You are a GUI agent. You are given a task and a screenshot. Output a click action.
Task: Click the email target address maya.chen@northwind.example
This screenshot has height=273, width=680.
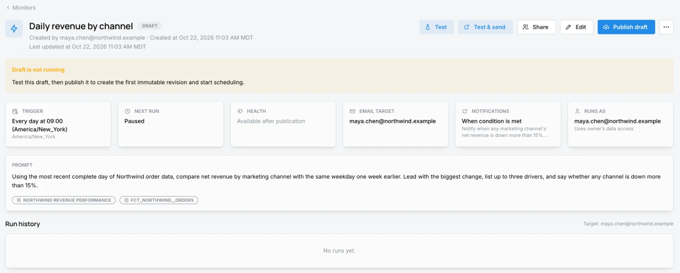[x=392, y=121]
